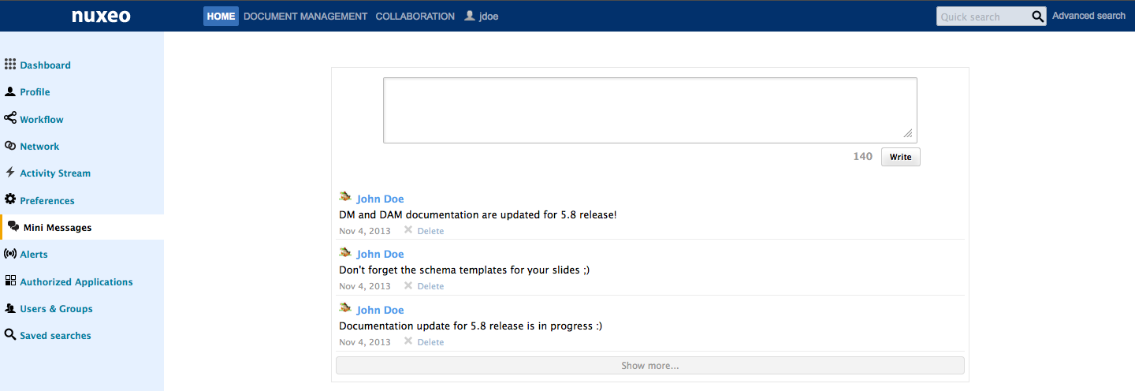Open Dashboard via its grid icon
This screenshot has width=1135, height=391.
10,64
